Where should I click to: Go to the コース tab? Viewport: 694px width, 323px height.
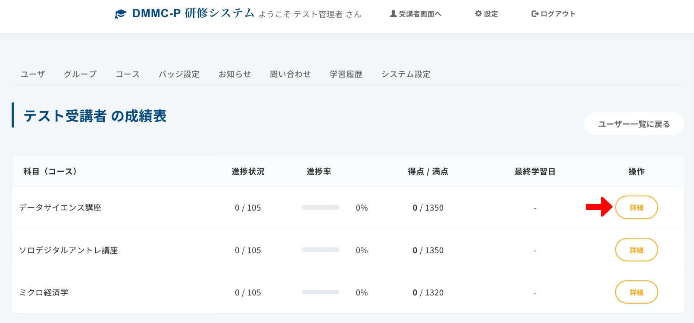coord(128,74)
